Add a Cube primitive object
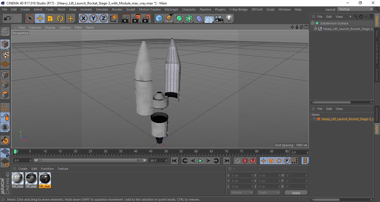This screenshot has width=380, height=202. pyautogui.click(x=159, y=19)
